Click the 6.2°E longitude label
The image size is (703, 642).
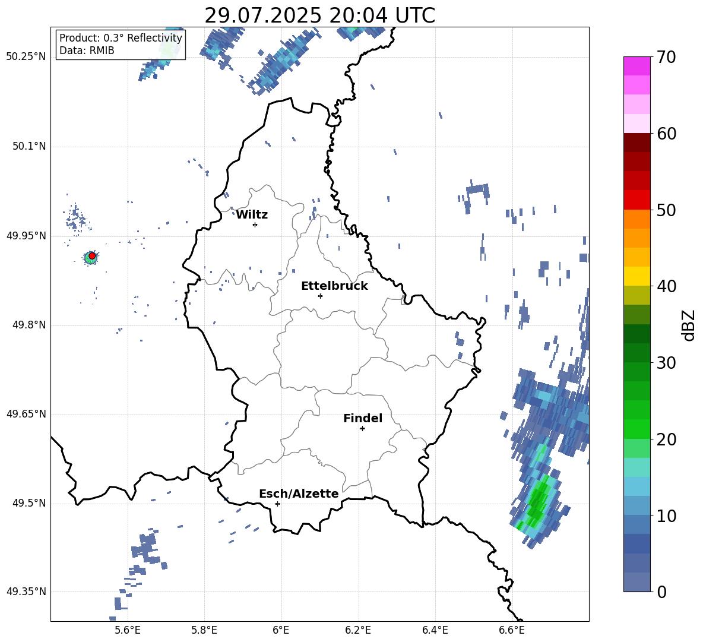click(358, 630)
